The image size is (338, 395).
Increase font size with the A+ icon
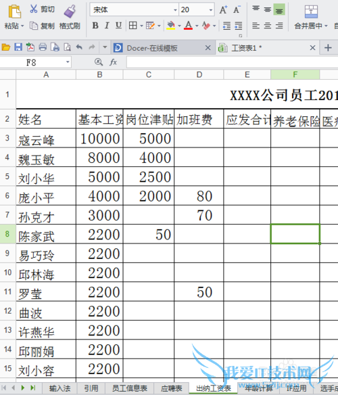pos(223,10)
